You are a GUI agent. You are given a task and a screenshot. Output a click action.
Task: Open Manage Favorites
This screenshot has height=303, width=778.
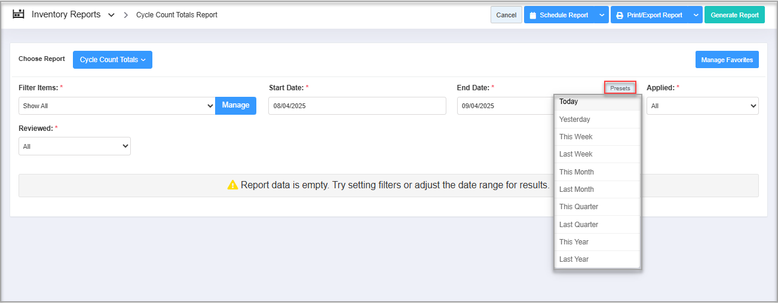point(727,60)
